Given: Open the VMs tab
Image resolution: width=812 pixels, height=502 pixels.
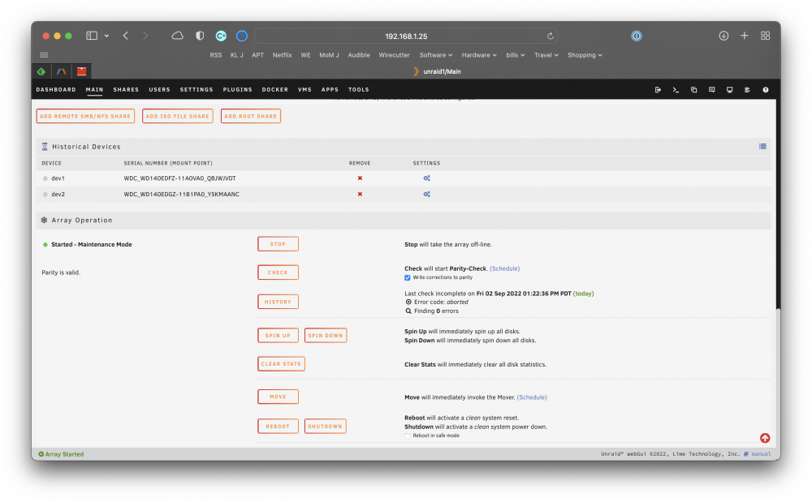Looking at the screenshot, I should [x=304, y=89].
